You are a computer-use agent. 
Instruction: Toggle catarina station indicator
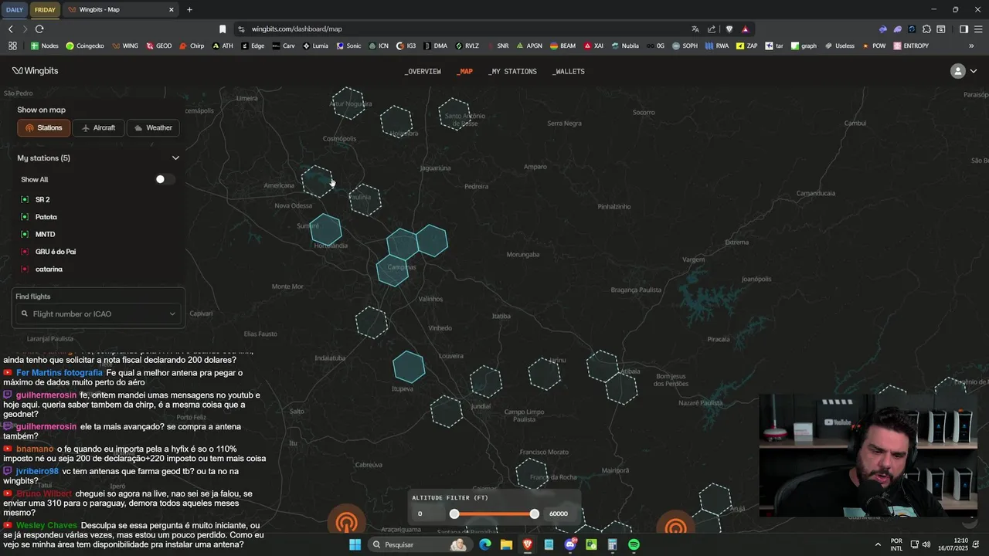point(25,269)
